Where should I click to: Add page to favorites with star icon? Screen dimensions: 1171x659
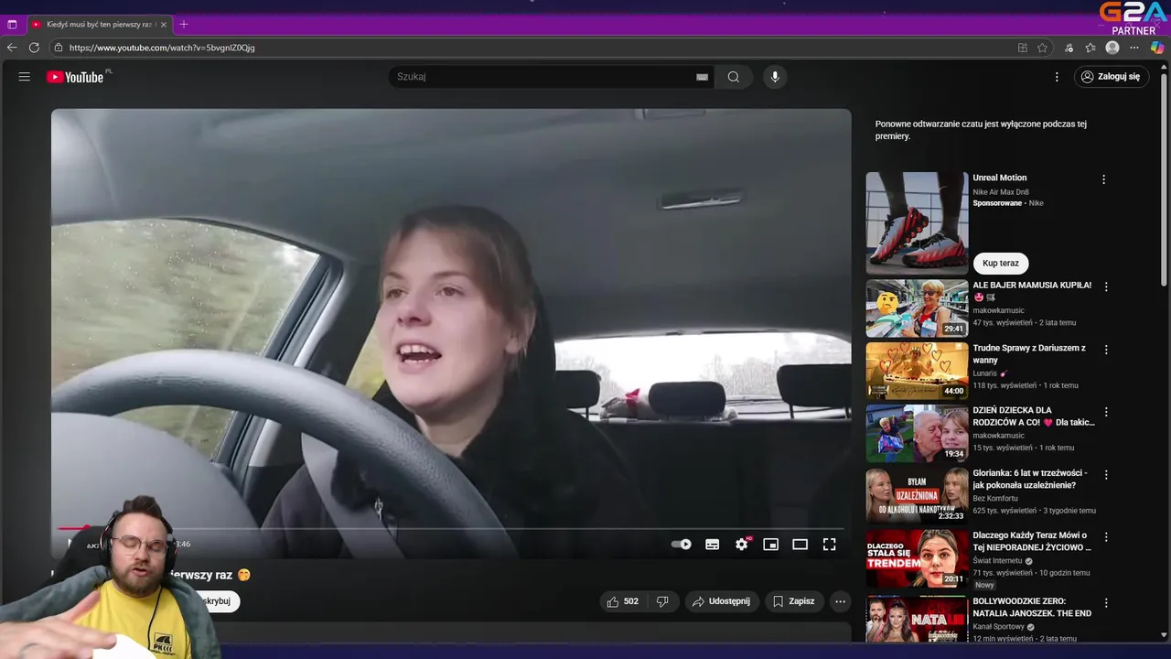[x=1042, y=48]
